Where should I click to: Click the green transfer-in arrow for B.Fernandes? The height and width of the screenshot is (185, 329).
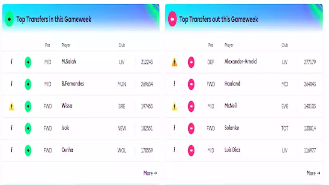coord(28,84)
